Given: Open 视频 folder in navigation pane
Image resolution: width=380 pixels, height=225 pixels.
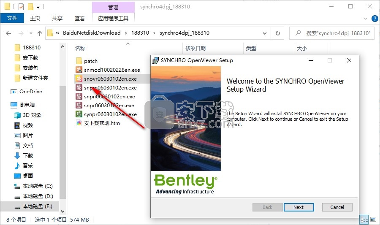Looking at the screenshot, I should click(24, 125).
